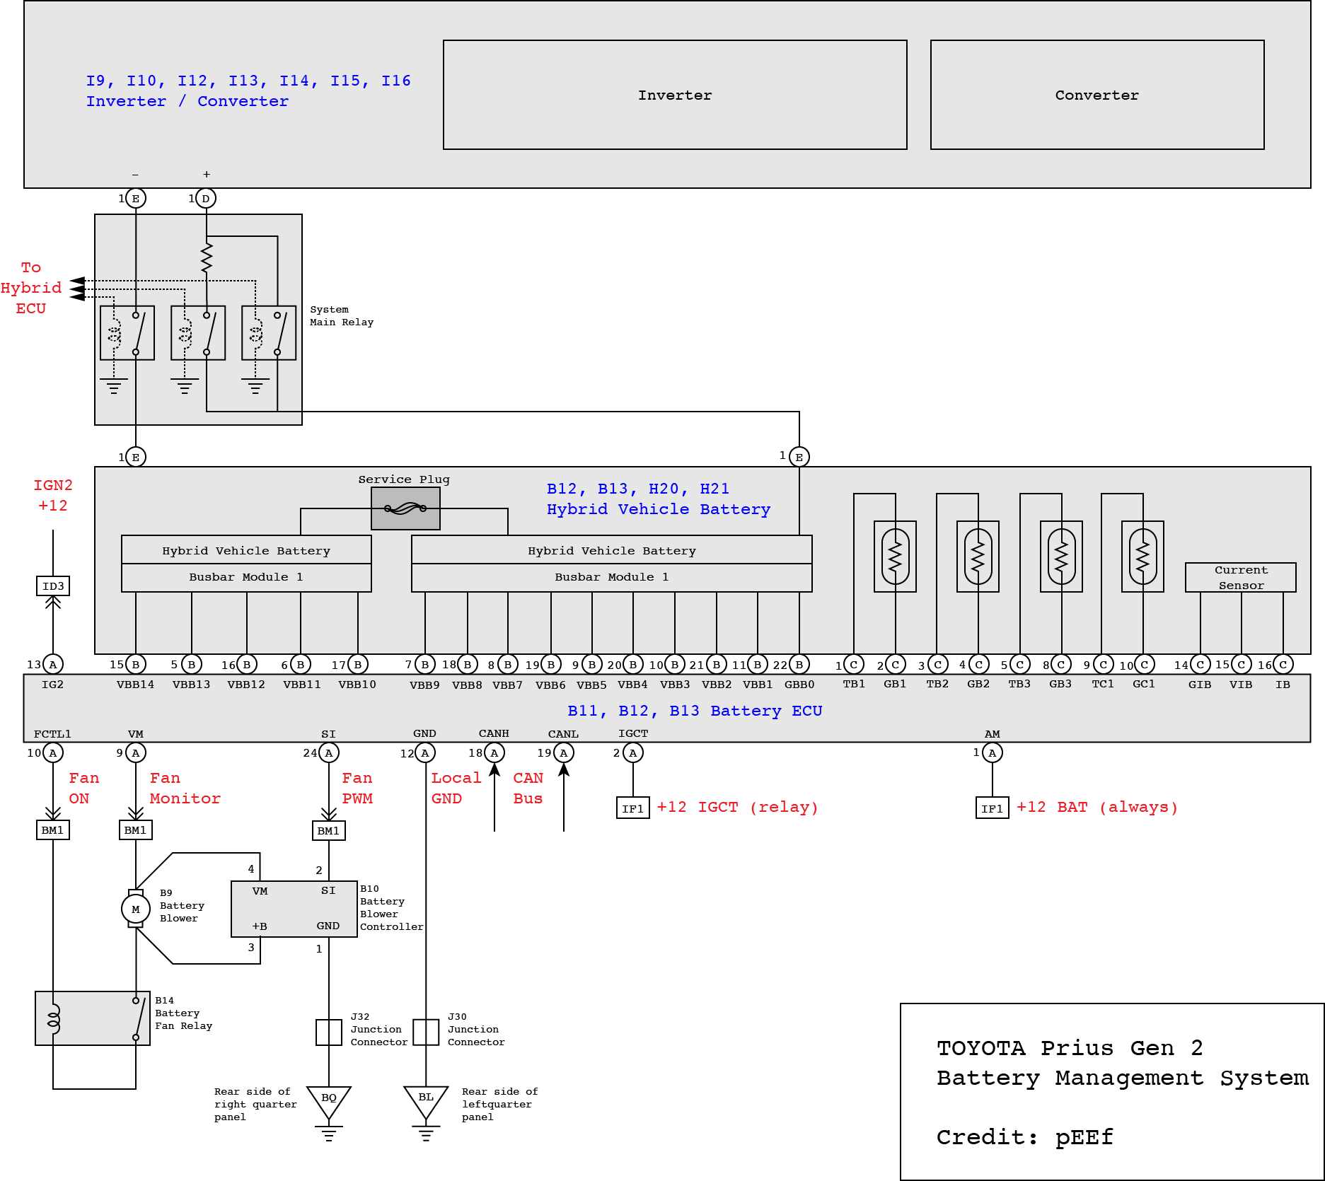Click the BM1 box below Fan ON
The height and width of the screenshot is (1181, 1325).
point(53,830)
